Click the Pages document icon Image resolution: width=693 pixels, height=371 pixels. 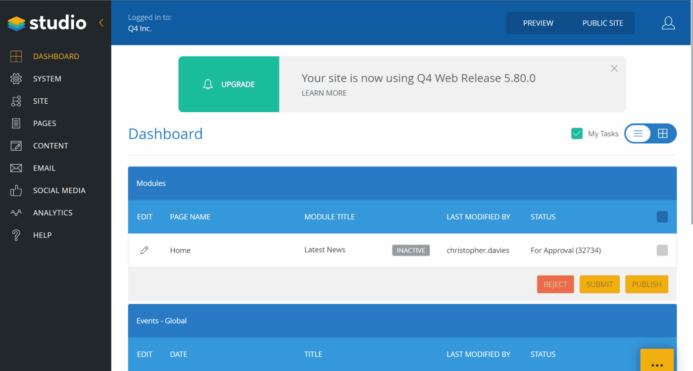click(16, 124)
